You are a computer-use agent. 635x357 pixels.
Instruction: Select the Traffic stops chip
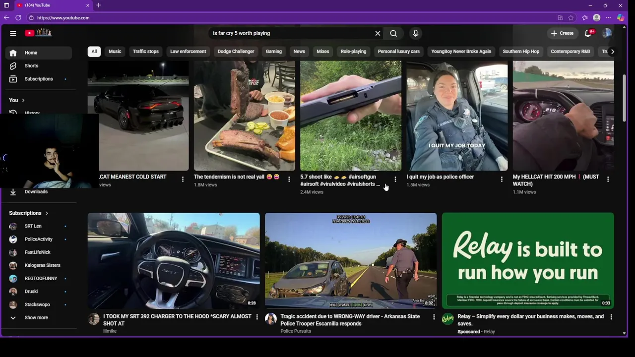tap(145, 52)
